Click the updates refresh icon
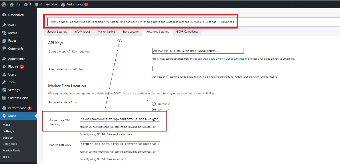Image resolution: width=340 pixels, height=164 pixels. 26,4
